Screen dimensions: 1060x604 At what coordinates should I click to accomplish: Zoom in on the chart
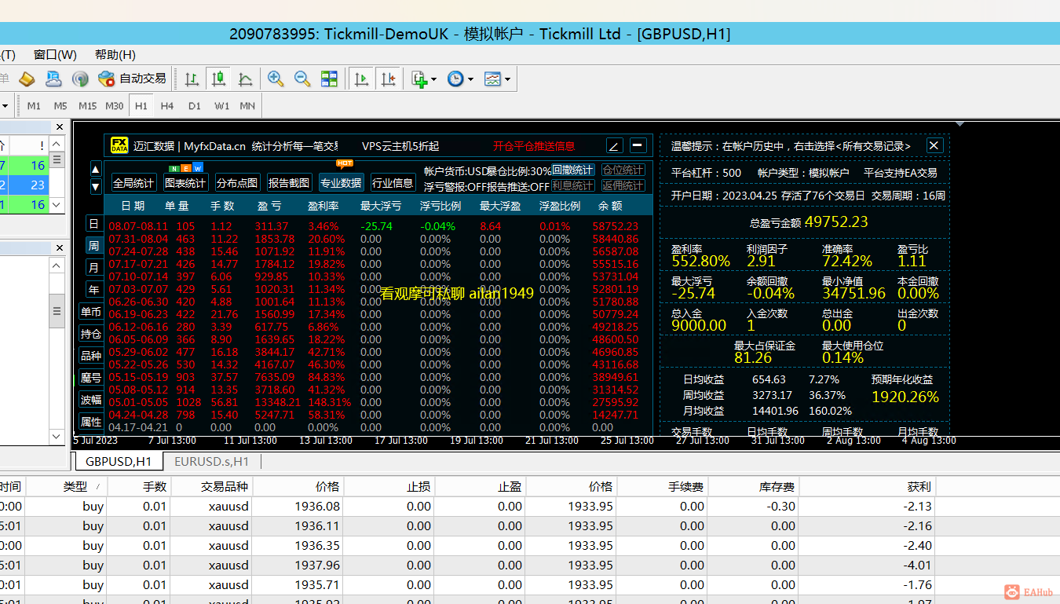(276, 79)
